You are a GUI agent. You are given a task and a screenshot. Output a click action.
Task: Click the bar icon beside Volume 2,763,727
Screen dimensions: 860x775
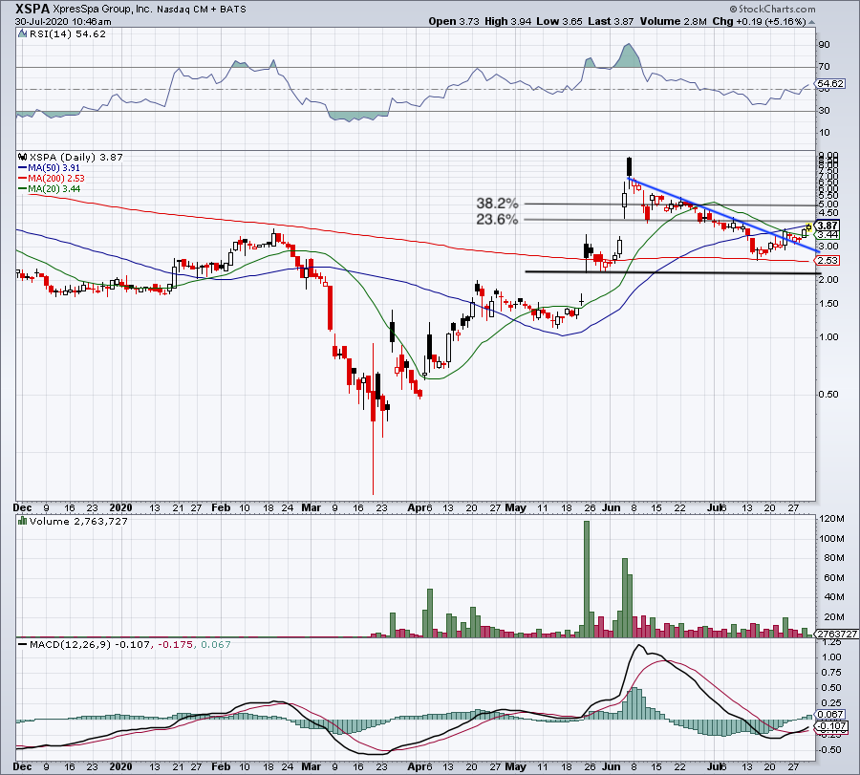pyautogui.click(x=23, y=521)
